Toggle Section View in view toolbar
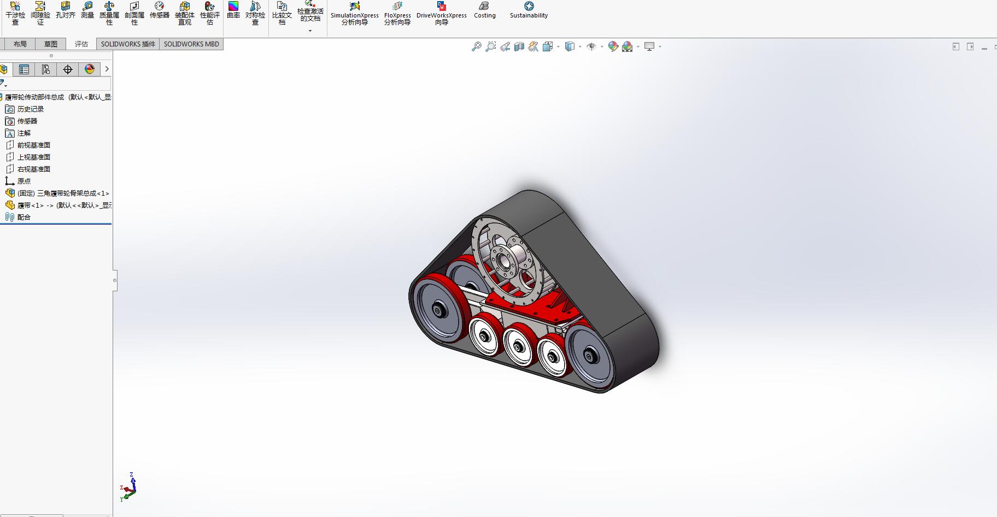The image size is (997, 517). coord(519,47)
